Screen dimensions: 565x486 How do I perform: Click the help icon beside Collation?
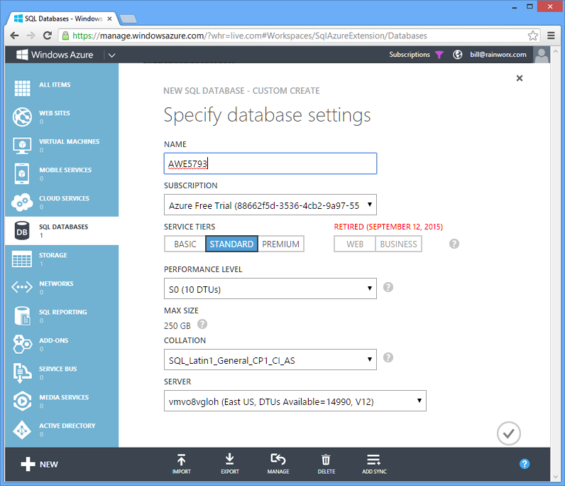pos(388,357)
